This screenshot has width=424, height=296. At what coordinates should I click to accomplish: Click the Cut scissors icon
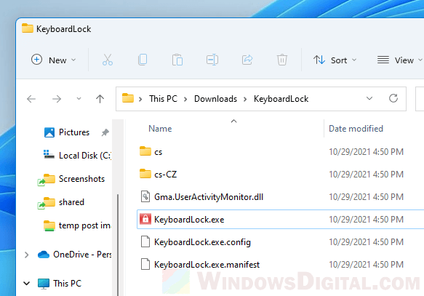[108, 60]
